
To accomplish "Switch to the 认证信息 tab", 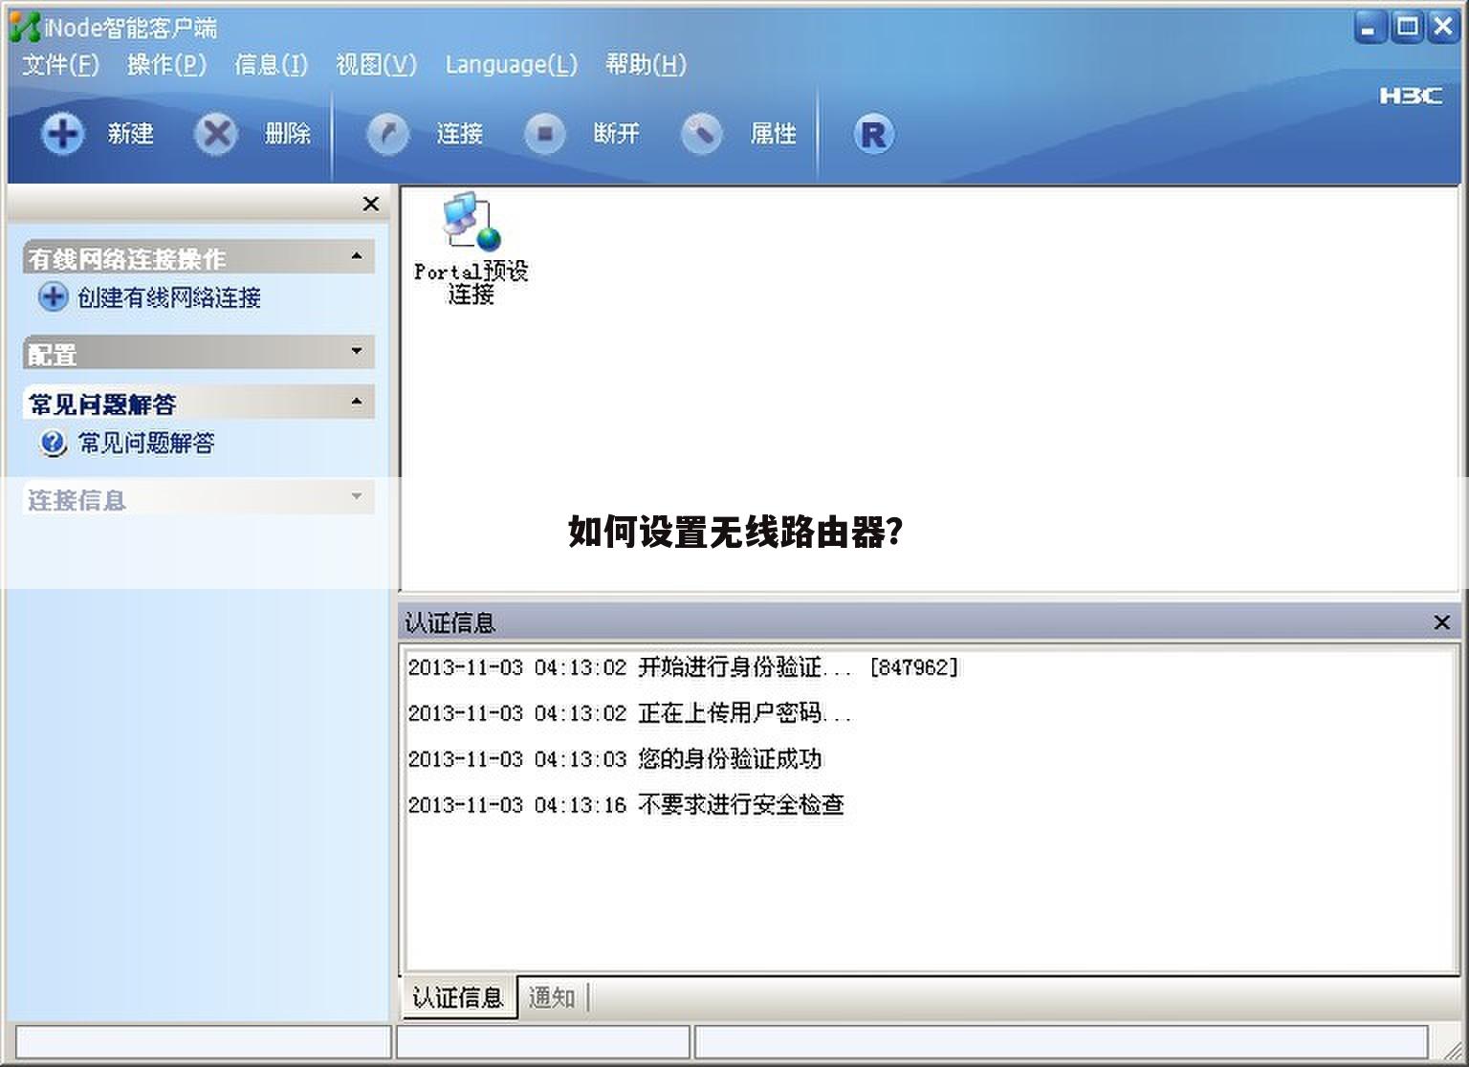I will (458, 997).
